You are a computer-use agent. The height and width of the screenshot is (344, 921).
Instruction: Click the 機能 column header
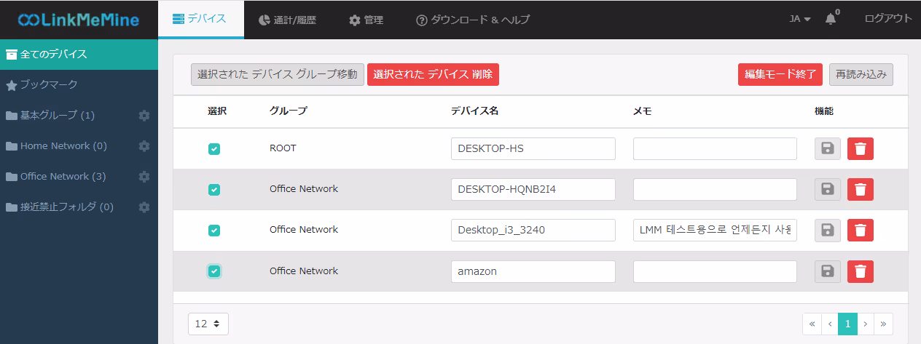(824, 111)
